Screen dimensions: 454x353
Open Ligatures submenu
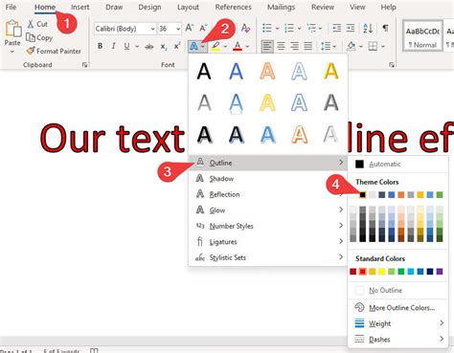pyautogui.click(x=267, y=242)
